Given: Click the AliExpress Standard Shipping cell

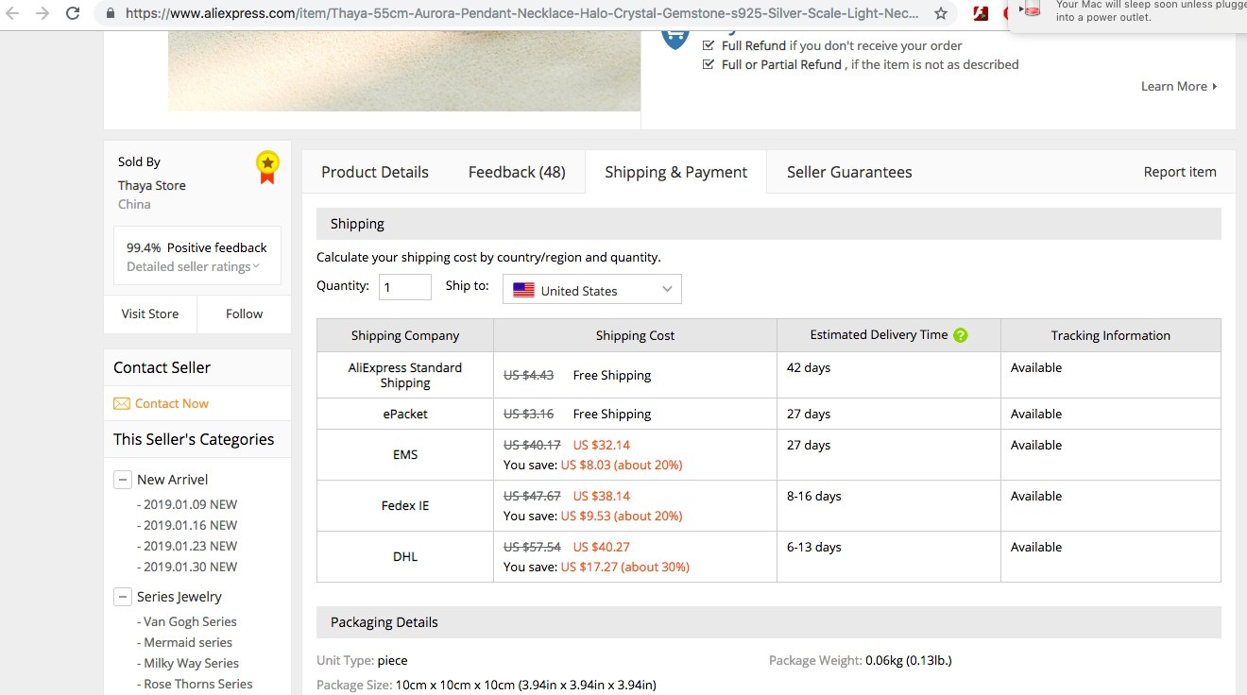Looking at the screenshot, I should coord(405,375).
